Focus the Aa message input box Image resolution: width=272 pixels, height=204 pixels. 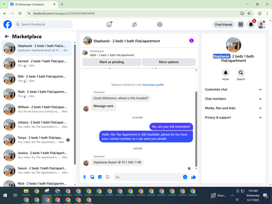pyautogui.click(x=148, y=177)
